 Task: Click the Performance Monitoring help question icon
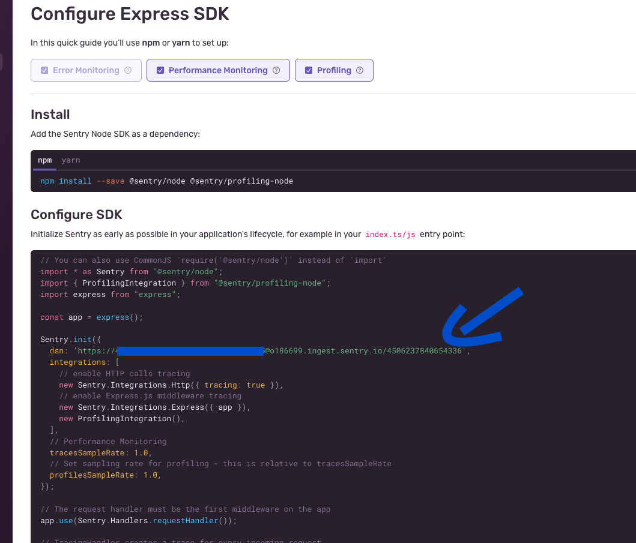276,70
